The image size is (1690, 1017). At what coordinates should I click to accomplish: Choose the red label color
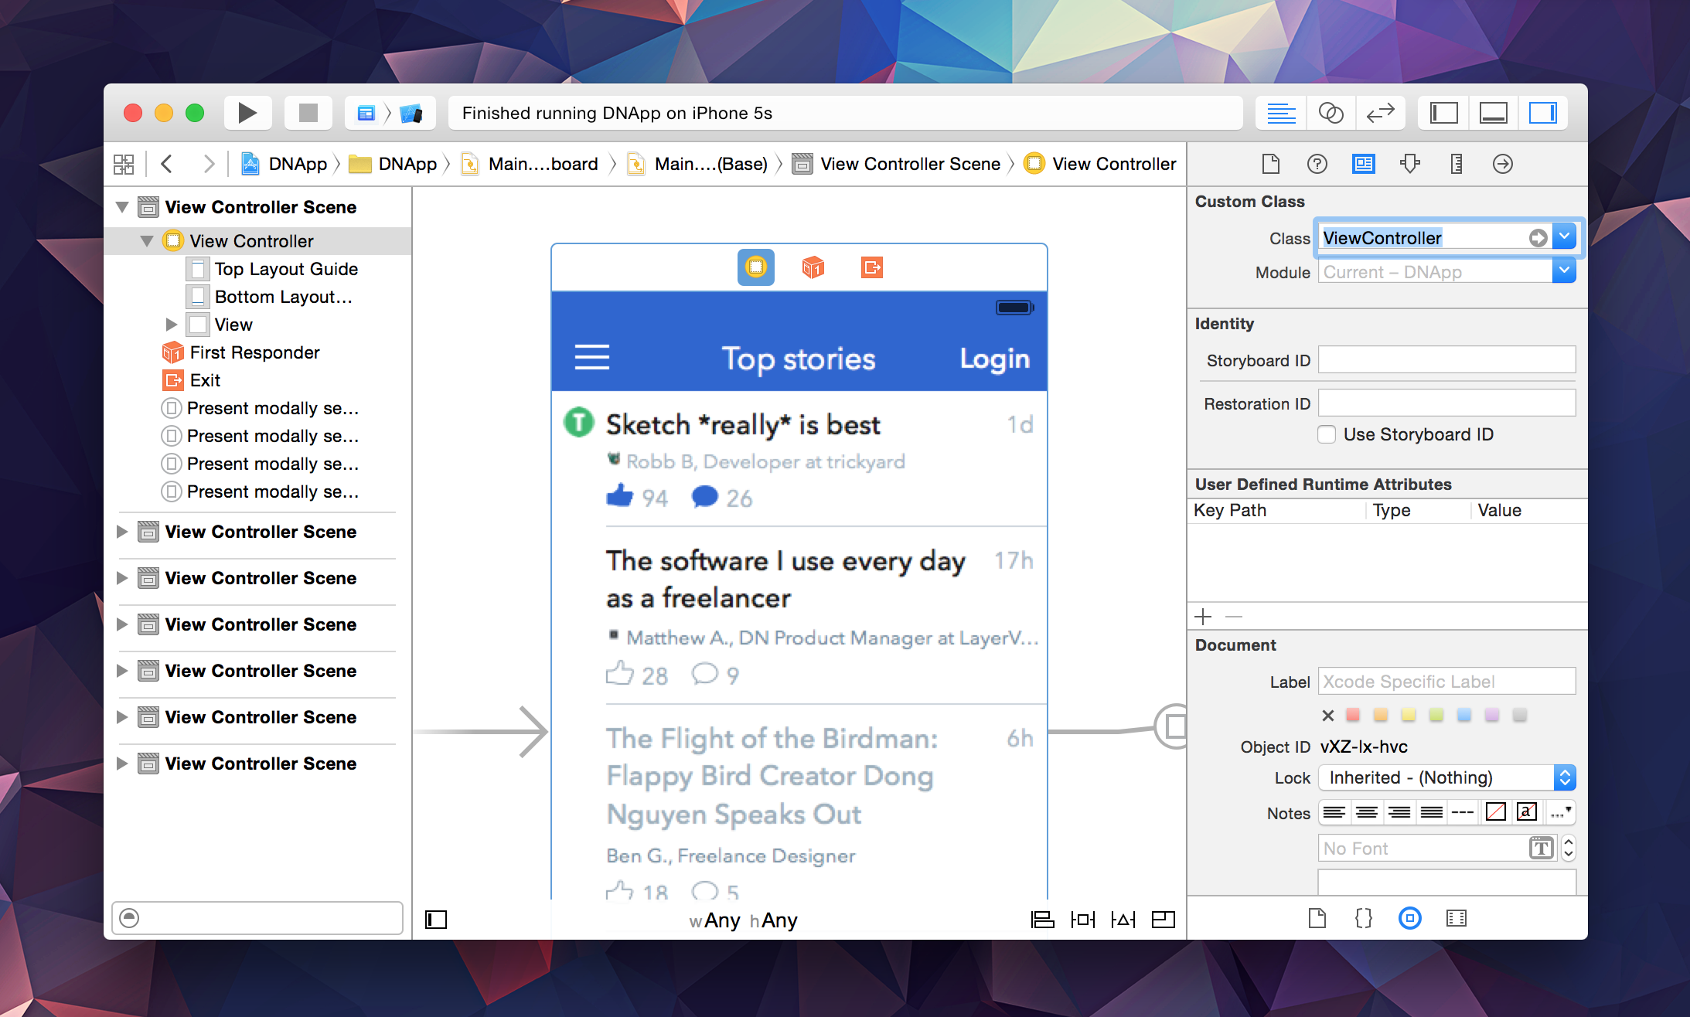click(1353, 716)
